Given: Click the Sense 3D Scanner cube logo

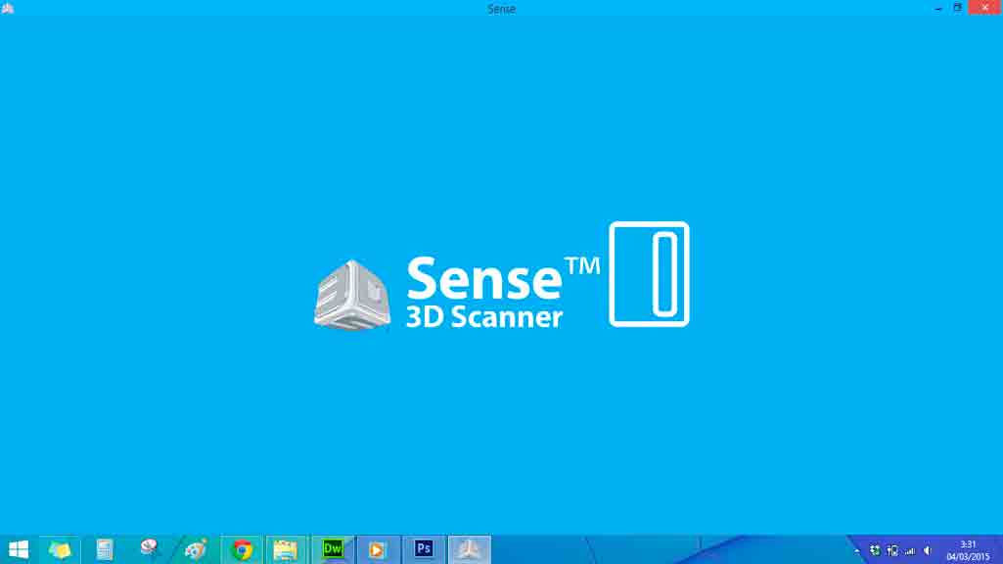Looking at the screenshot, I should (x=352, y=295).
